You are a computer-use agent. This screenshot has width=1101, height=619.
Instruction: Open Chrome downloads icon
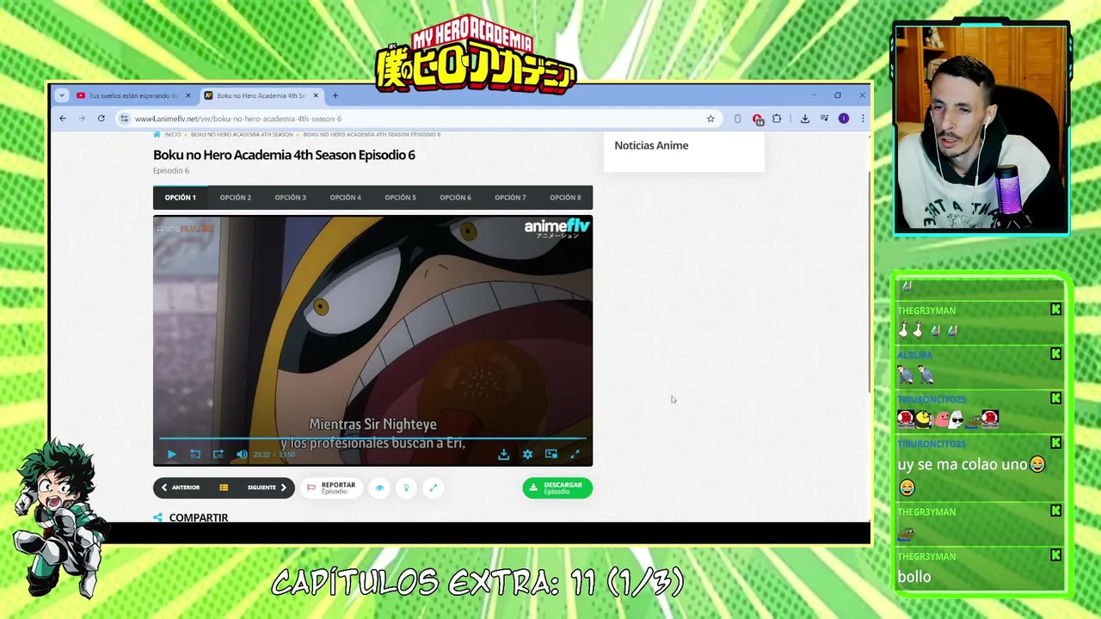(x=805, y=119)
